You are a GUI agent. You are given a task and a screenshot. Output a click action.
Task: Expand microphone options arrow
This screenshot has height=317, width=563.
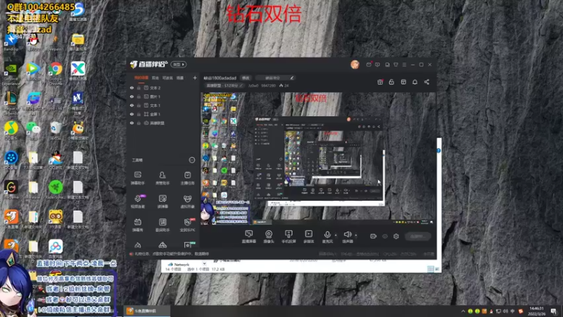[336, 235]
